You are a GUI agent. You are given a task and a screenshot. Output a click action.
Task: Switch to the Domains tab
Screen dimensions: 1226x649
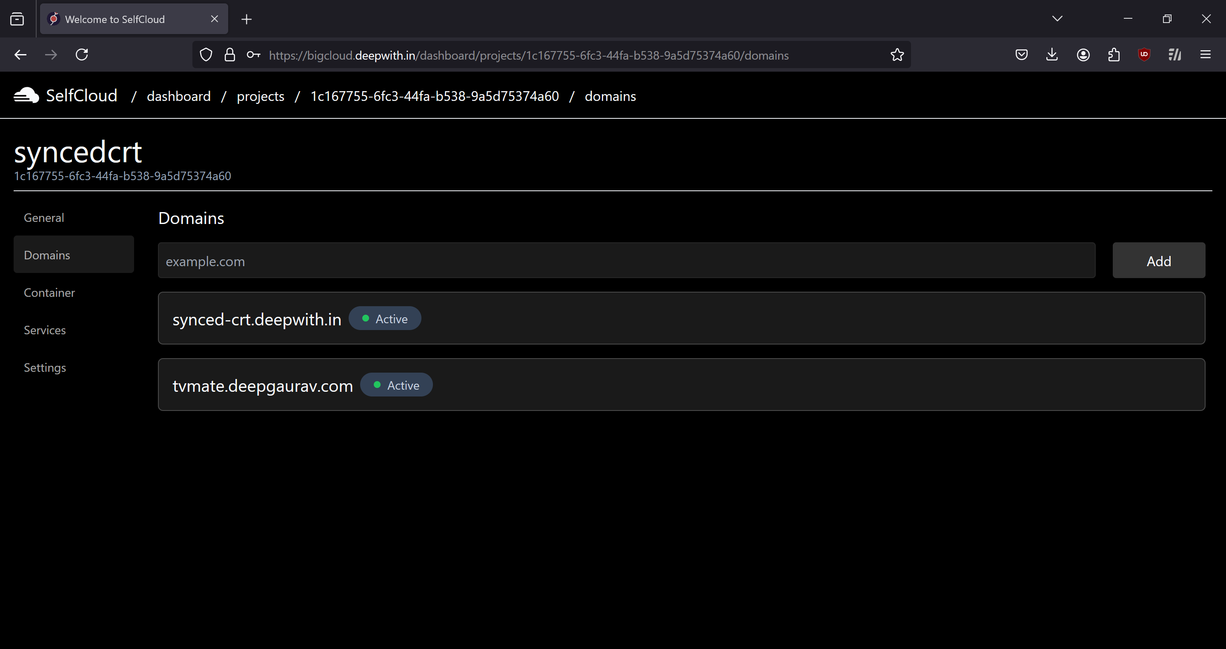[x=47, y=255]
